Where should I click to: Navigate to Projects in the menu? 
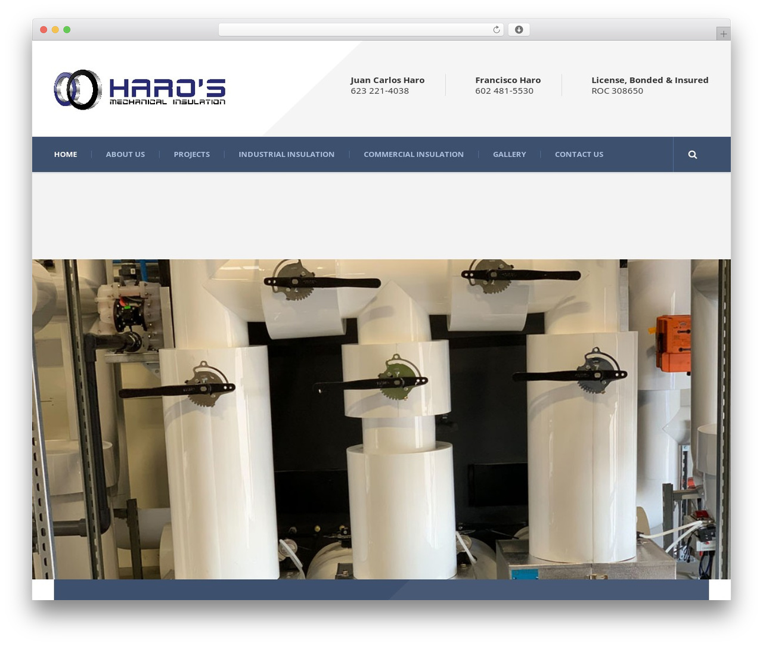(x=192, y=154)
